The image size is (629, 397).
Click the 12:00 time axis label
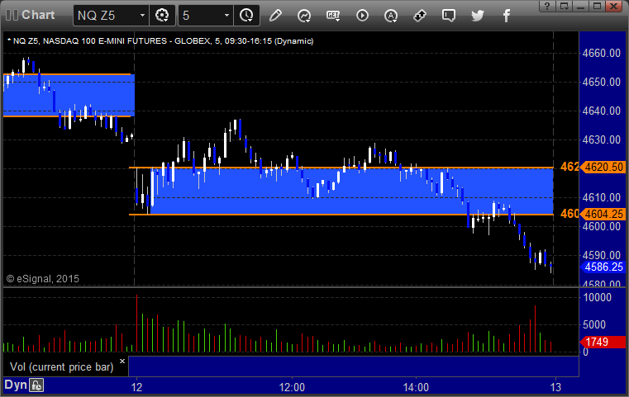tap(292, 387)
